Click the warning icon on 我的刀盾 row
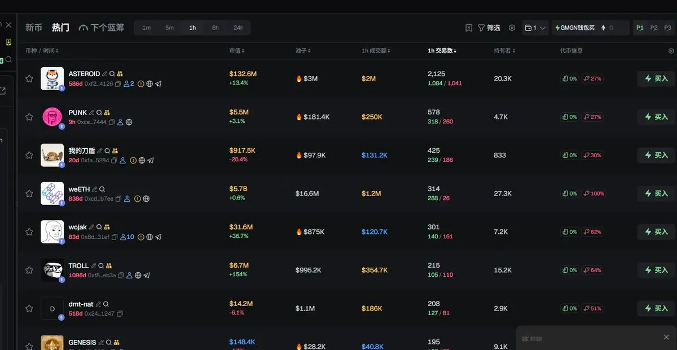This screenshot has height=350, width=677. 133,161
